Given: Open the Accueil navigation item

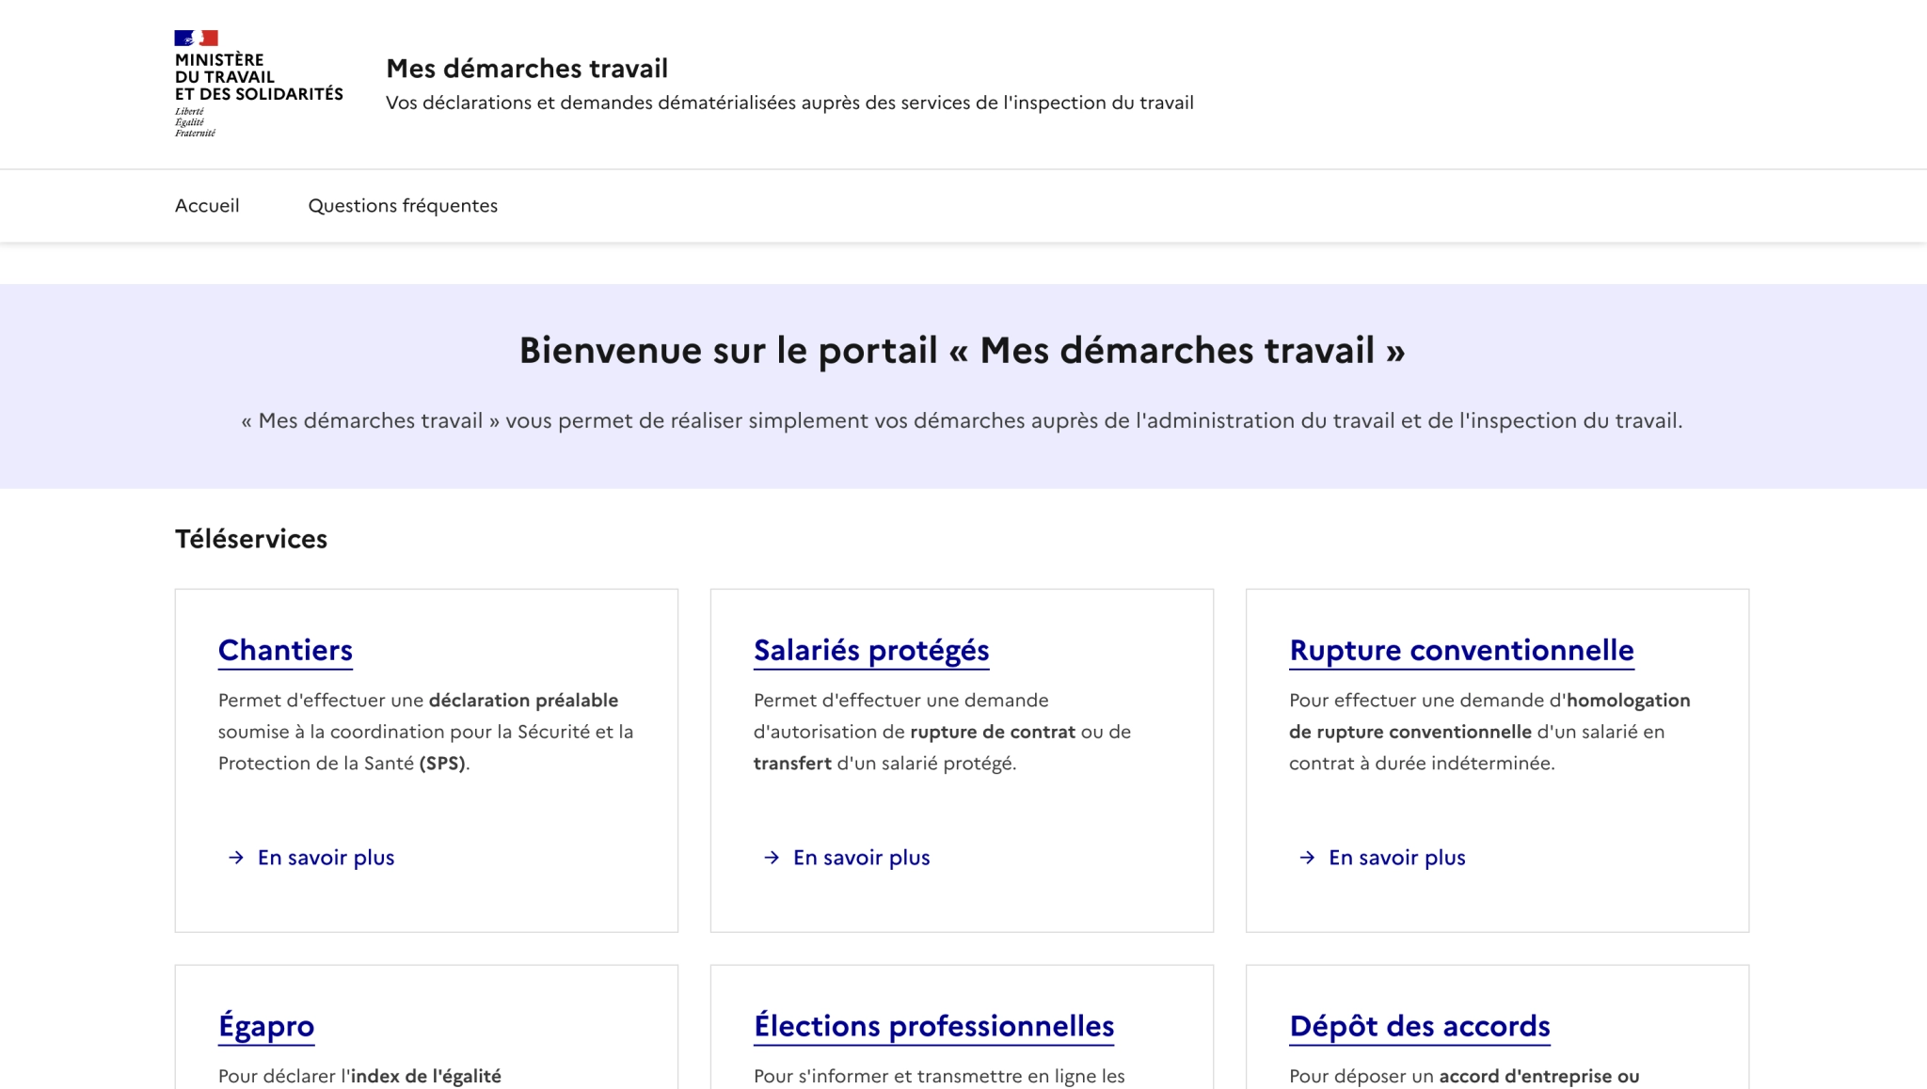Looking at the screenshot, I should click(x=207, y=206).
